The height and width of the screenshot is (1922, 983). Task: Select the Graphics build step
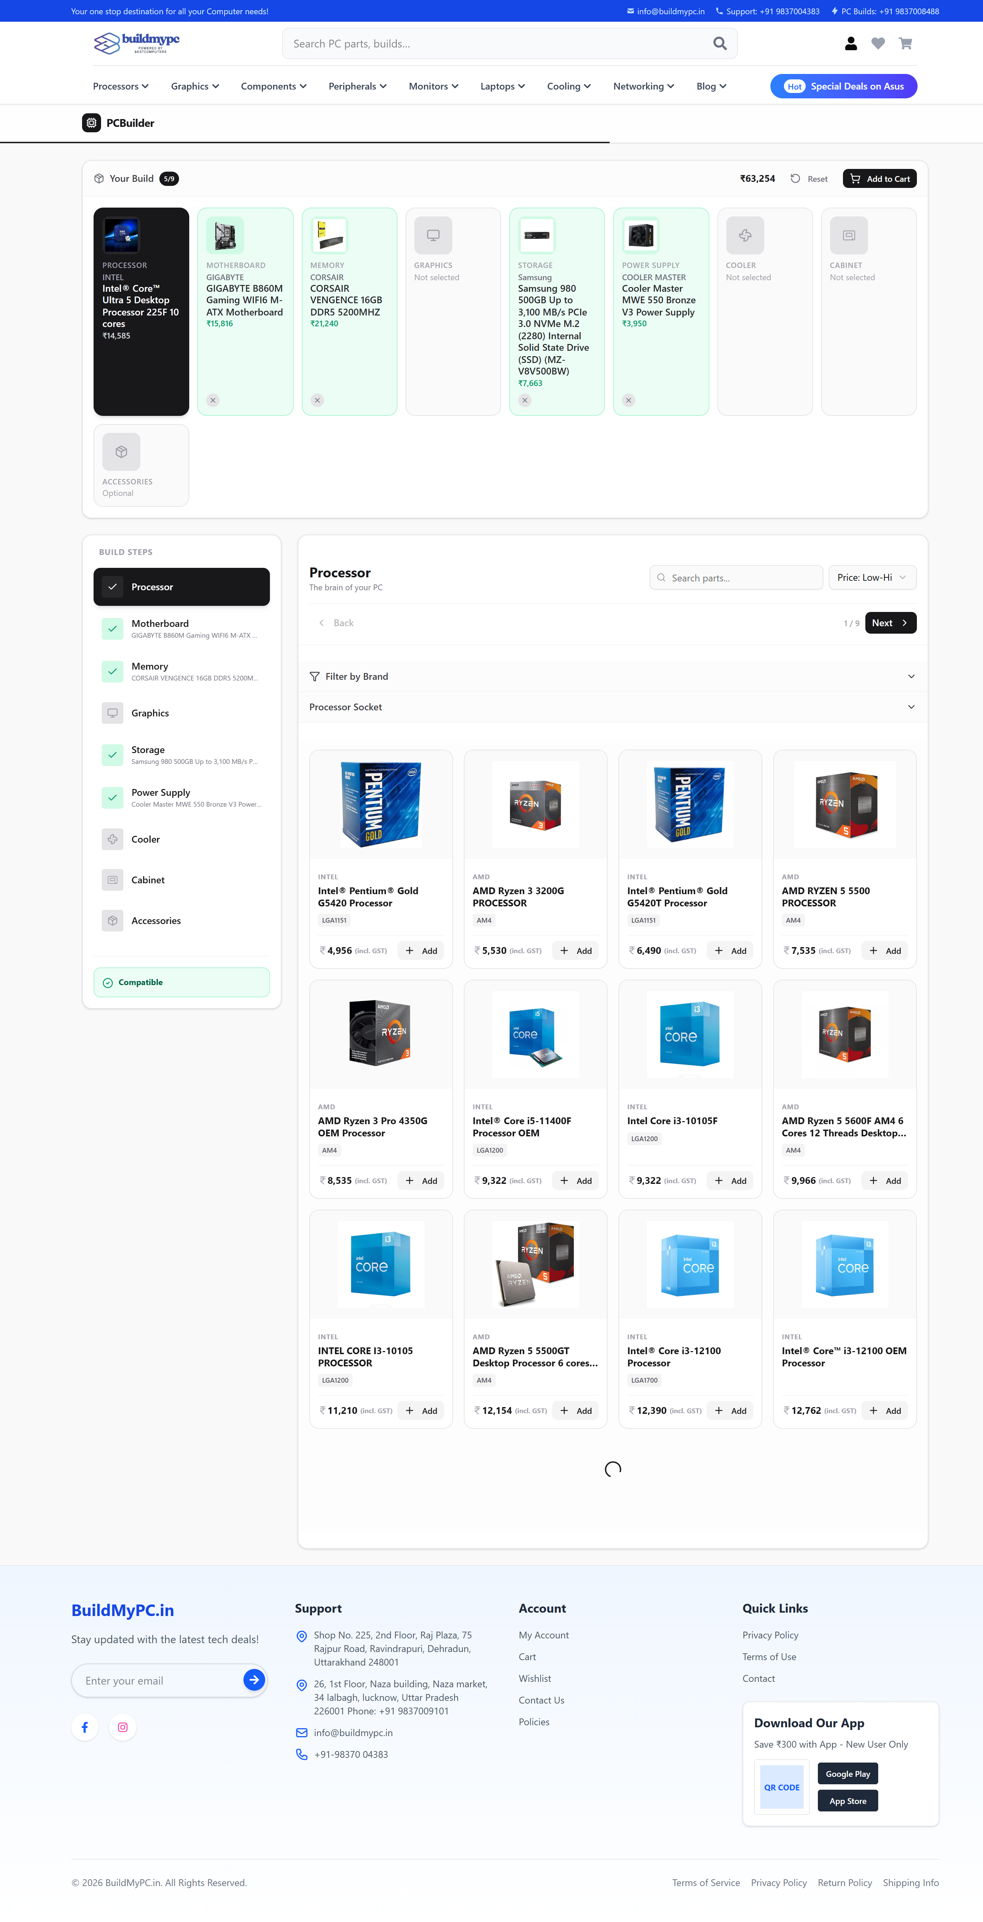coord(151,713)
